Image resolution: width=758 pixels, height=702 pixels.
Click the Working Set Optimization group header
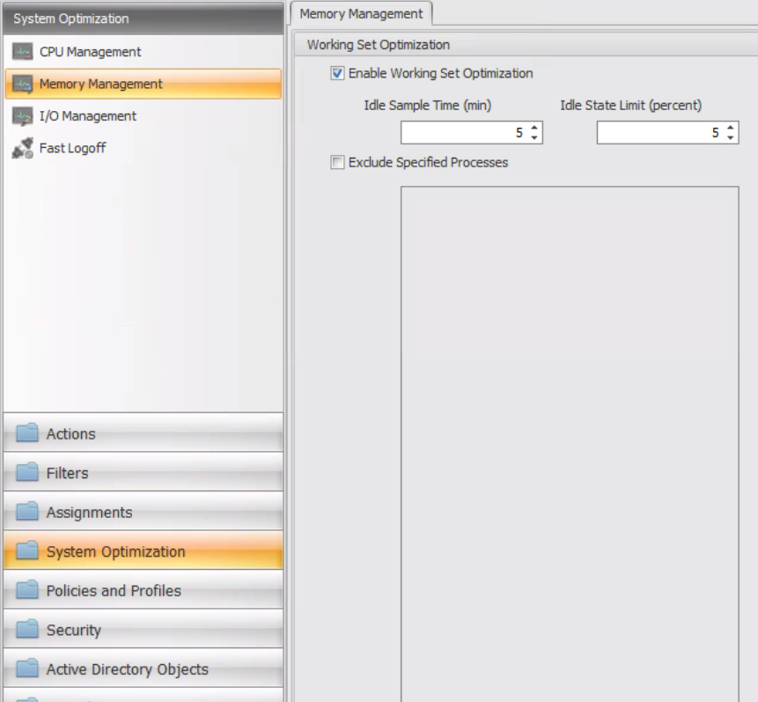point(526,45)
